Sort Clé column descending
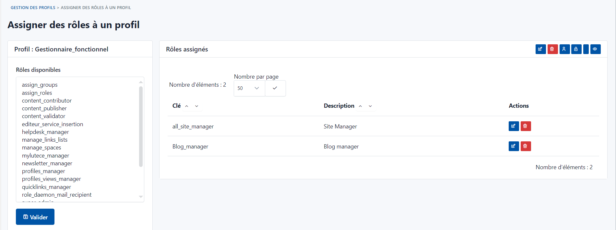The image size is (616, 230). tap(196, 106)
